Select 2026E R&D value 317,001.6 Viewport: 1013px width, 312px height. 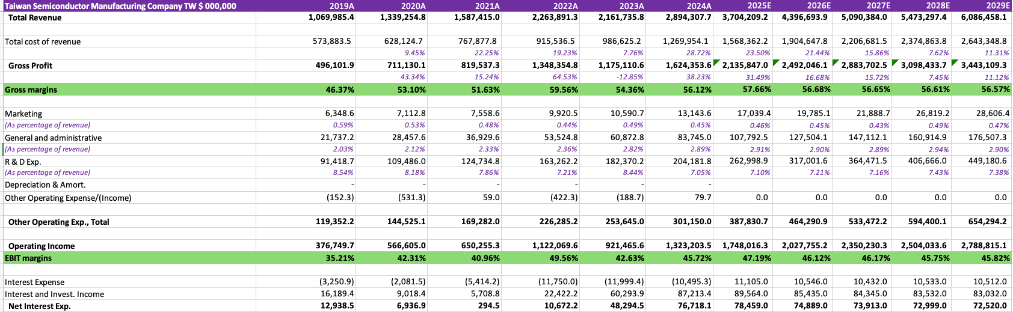pos(809,161)
